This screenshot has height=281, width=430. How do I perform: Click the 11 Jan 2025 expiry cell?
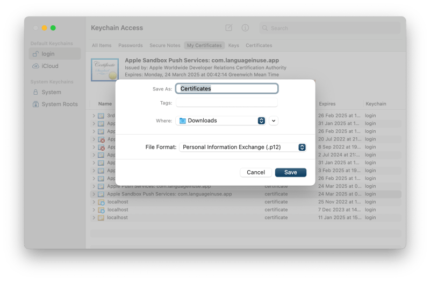pos(340,217)
